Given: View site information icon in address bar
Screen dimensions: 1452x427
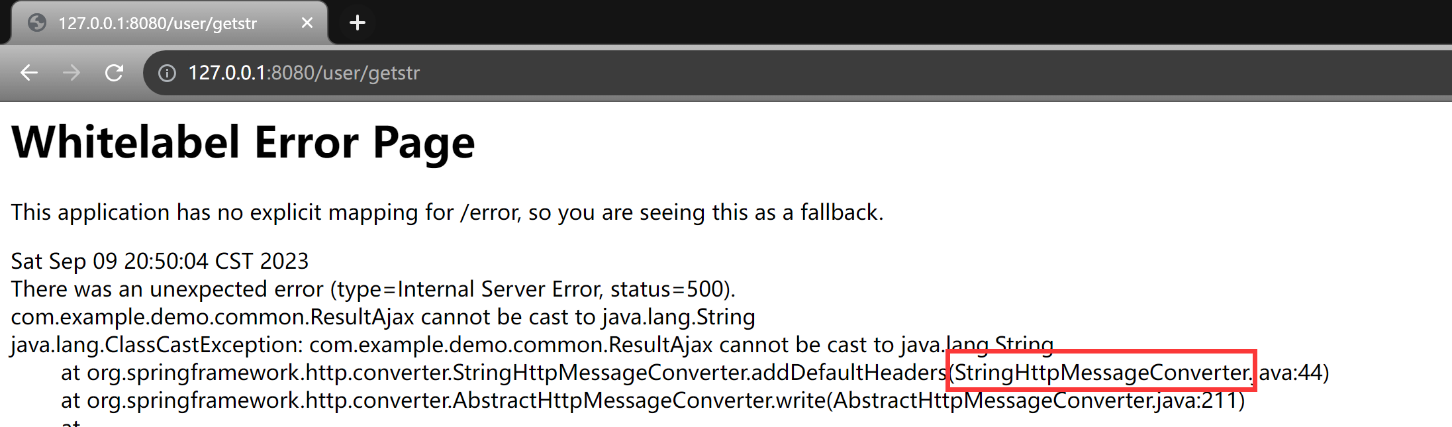Looking at the screenshot, I should (167, 73).
